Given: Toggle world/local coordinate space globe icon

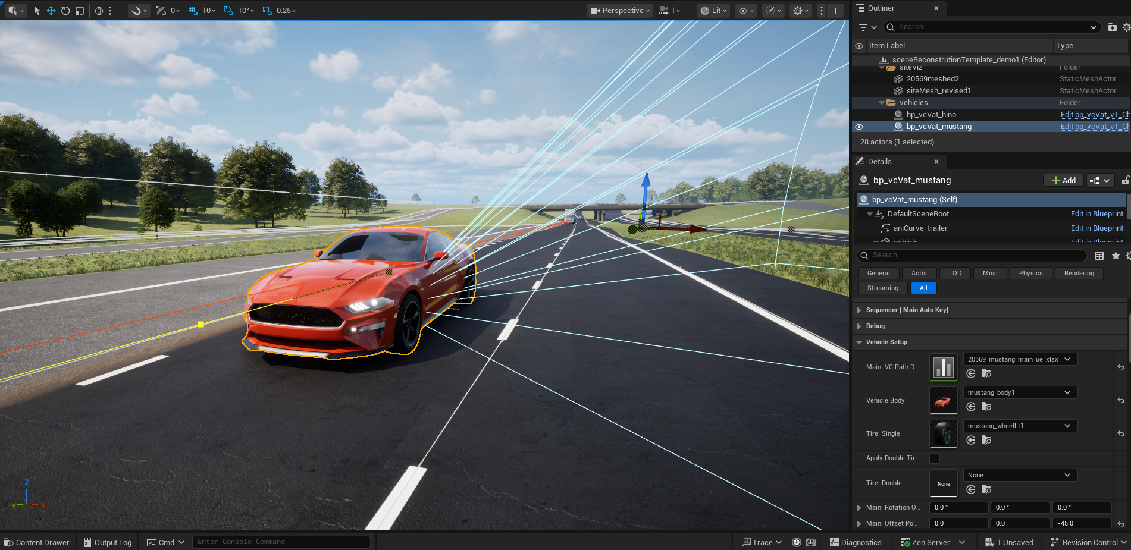Looking at the screenshot, I should (x=99, y=11).
